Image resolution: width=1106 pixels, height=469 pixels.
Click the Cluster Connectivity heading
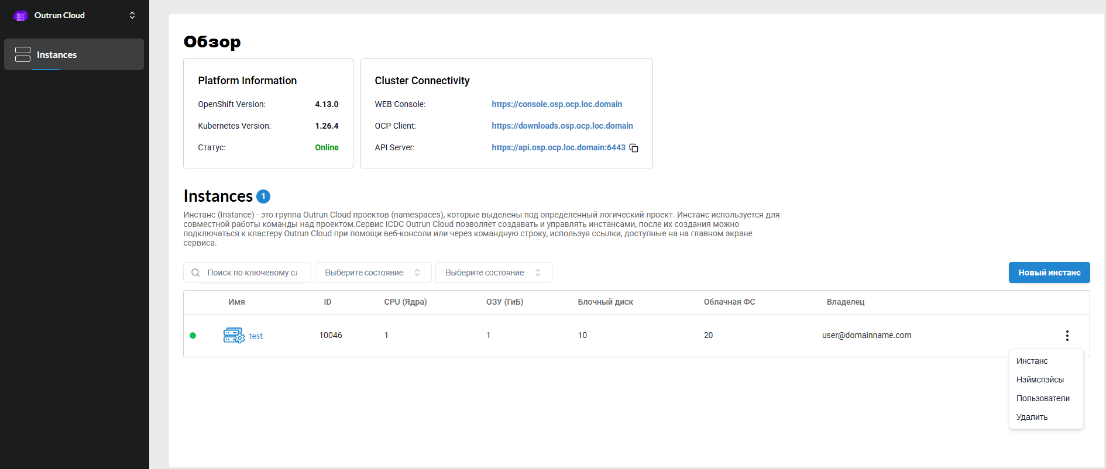click(x=422, y=81)
